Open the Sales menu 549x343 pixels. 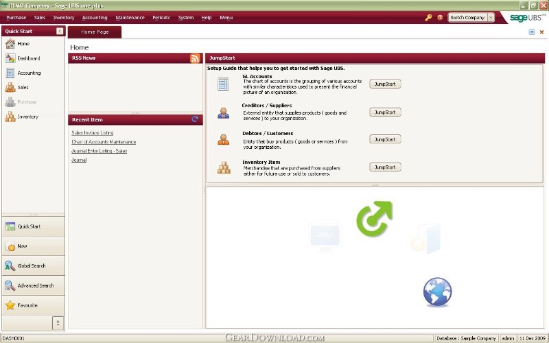pos(40,18)
